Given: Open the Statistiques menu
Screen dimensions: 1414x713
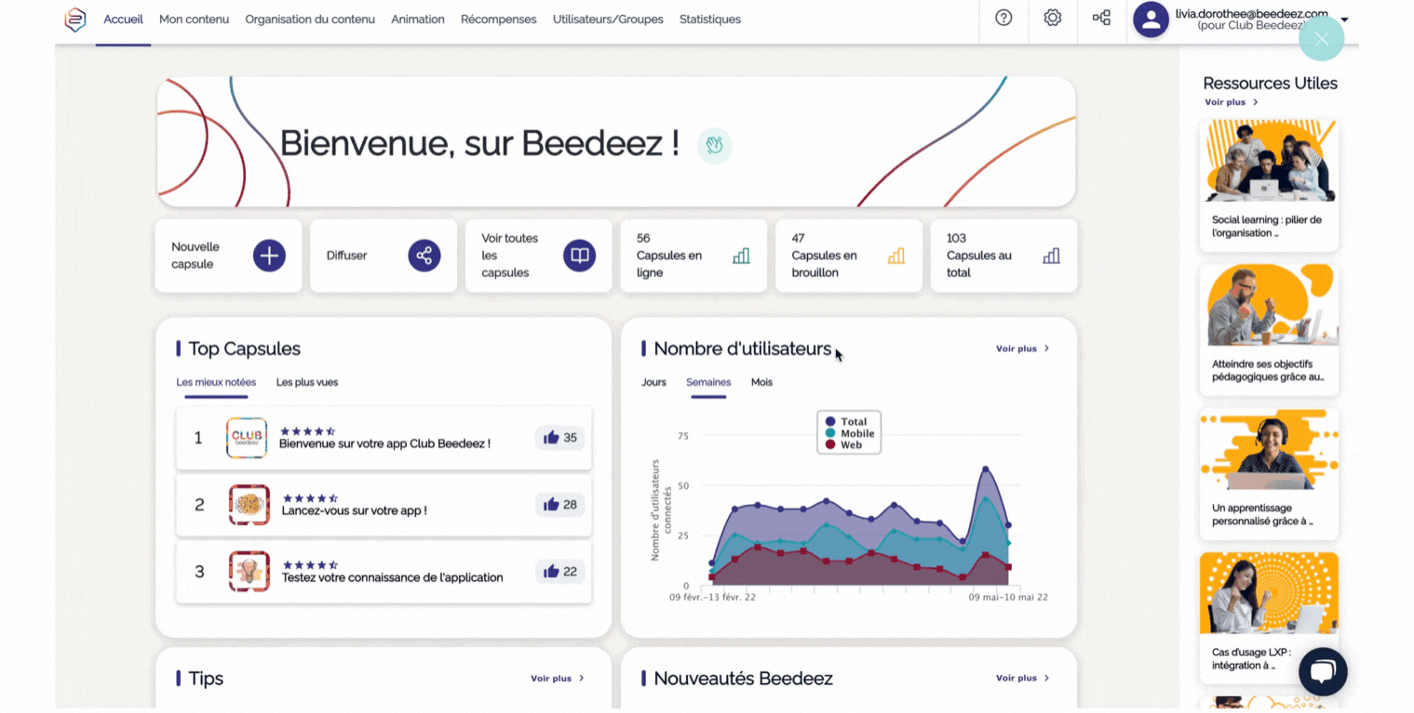Looking at the screenshot, I should tap(709, 20).
